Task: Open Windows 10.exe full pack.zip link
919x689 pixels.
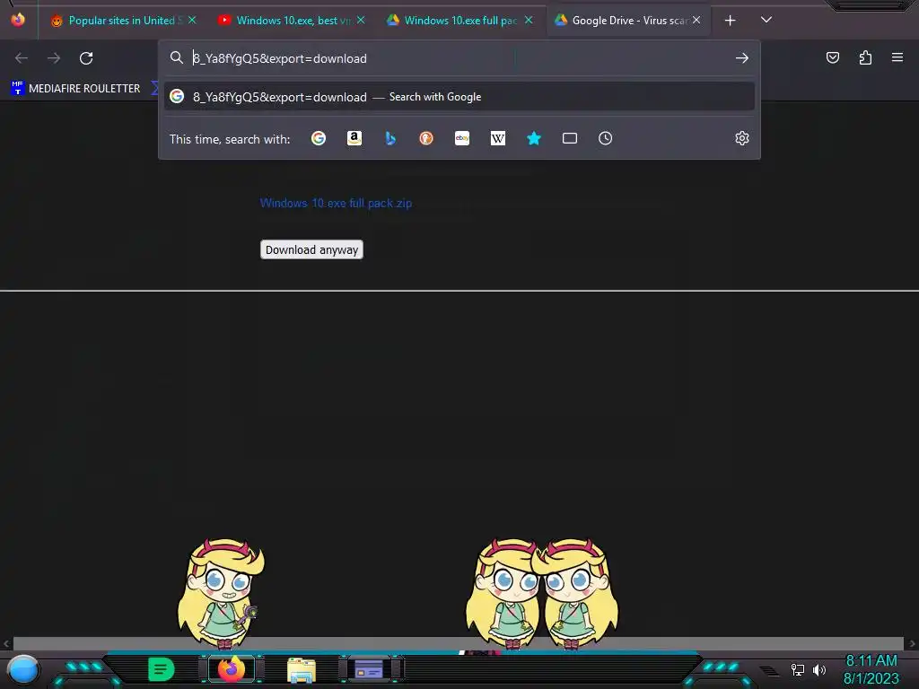Action: coord(336,204)
